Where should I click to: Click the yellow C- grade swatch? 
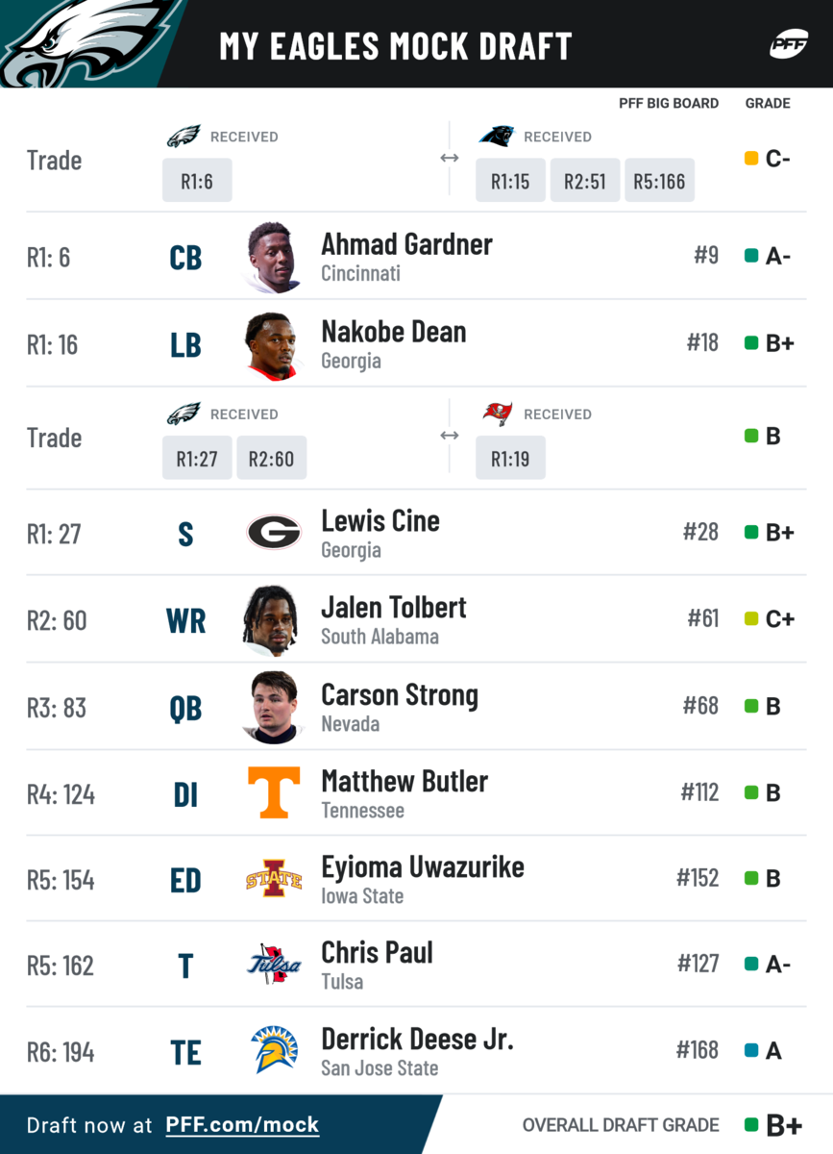click(752, 159)
